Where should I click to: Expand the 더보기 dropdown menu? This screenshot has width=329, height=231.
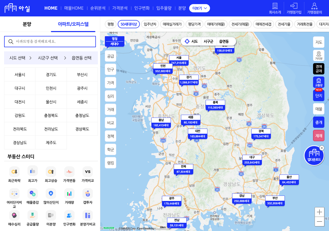(x=199, y=8)
